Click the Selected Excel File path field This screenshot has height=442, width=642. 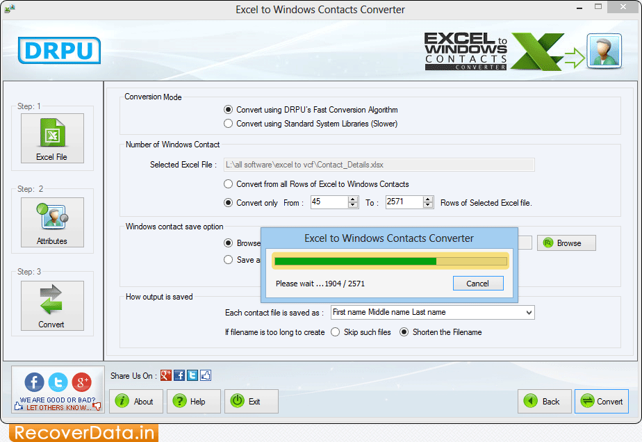click(x=379, y=165)
